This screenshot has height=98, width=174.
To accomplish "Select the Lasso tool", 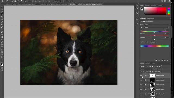I will click(2, 12).
